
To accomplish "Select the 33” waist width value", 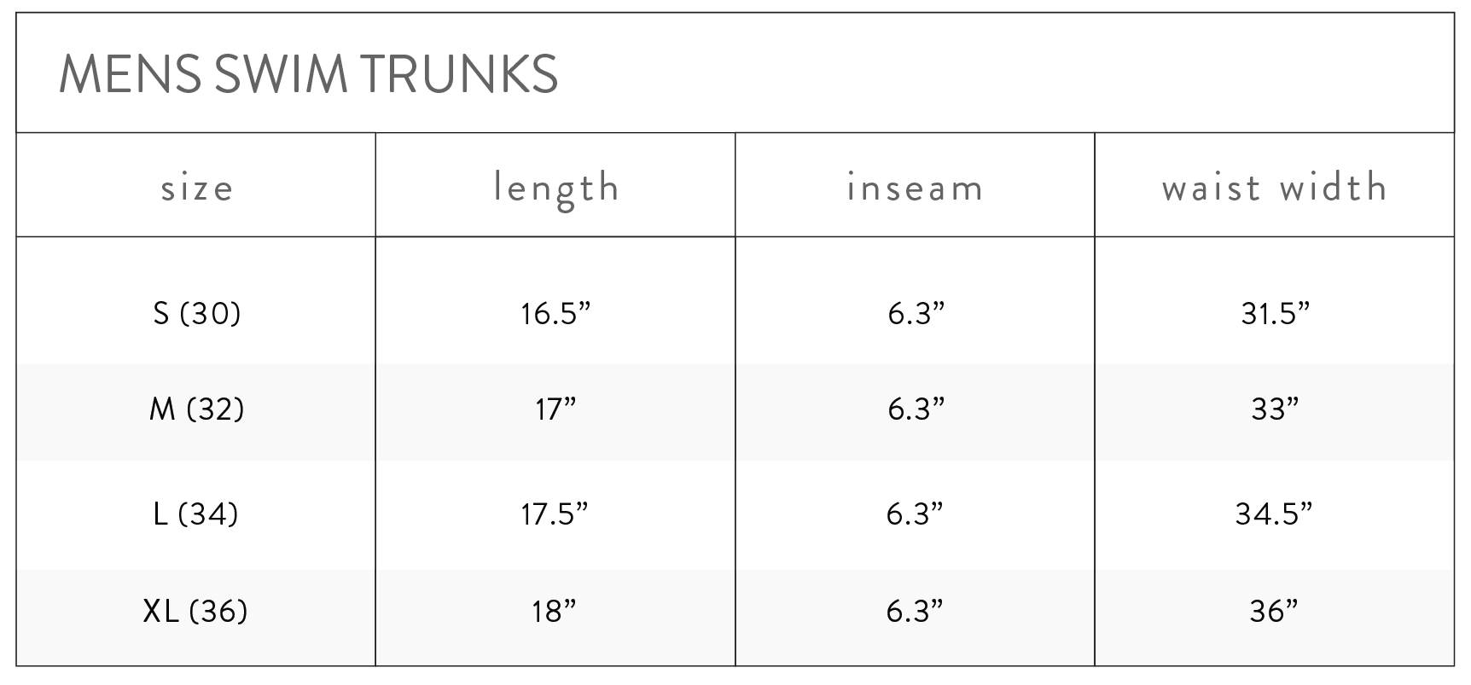I will [x=1275, y=410].
